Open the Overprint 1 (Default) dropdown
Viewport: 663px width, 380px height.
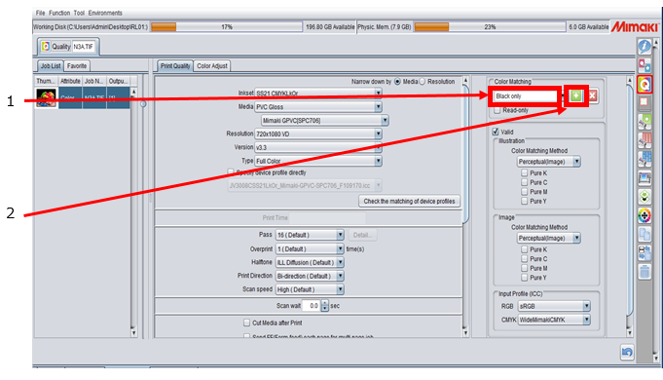(x=310, y=248)
